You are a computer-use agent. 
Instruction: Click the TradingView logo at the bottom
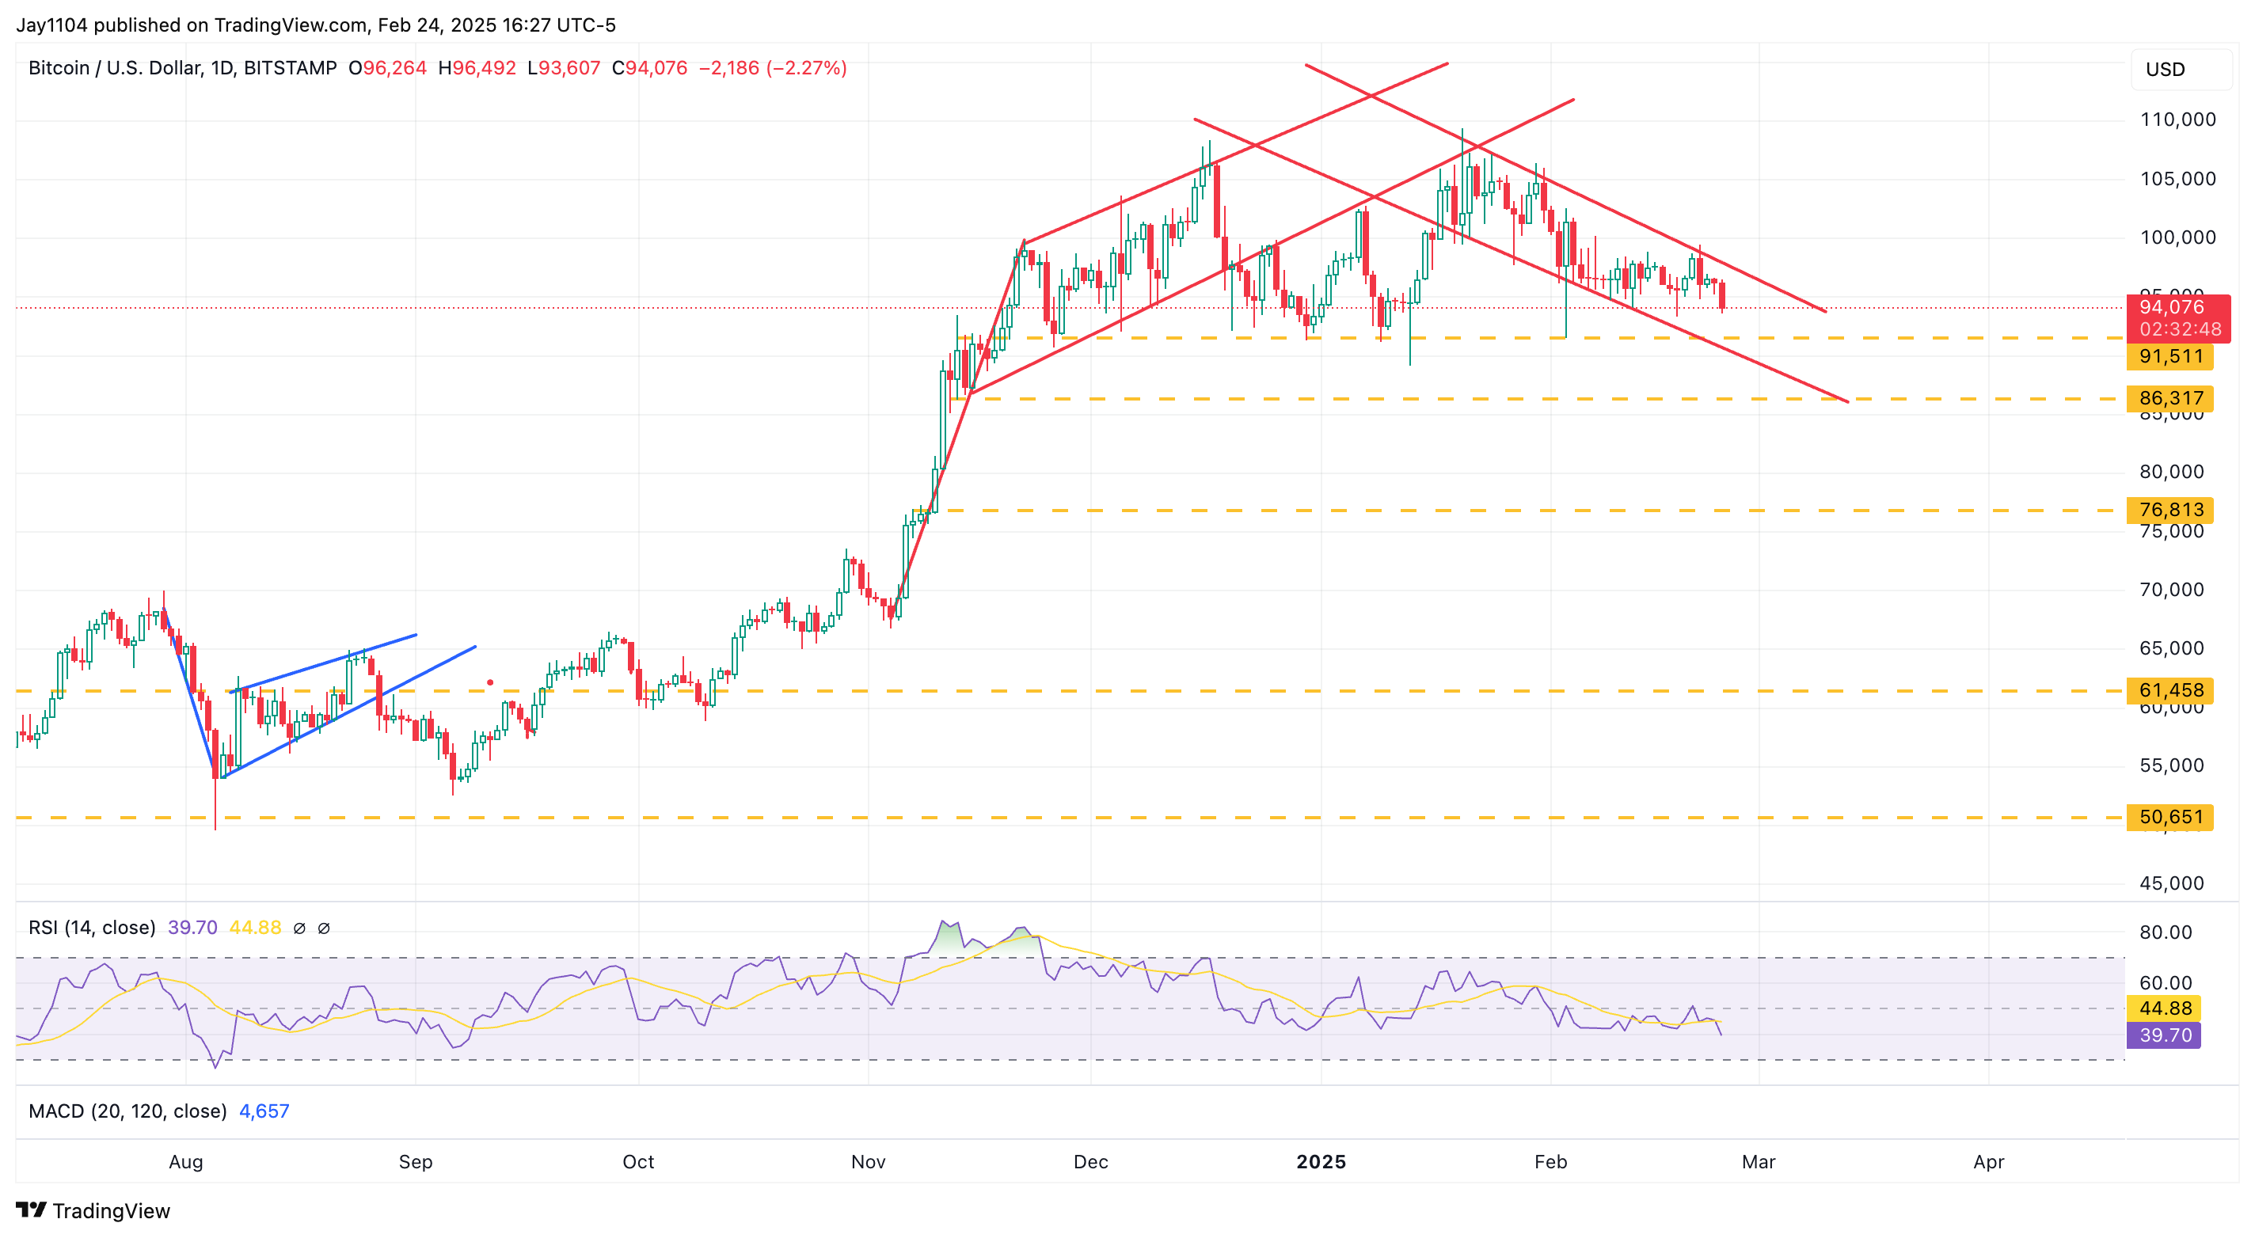click(93, 1211)
